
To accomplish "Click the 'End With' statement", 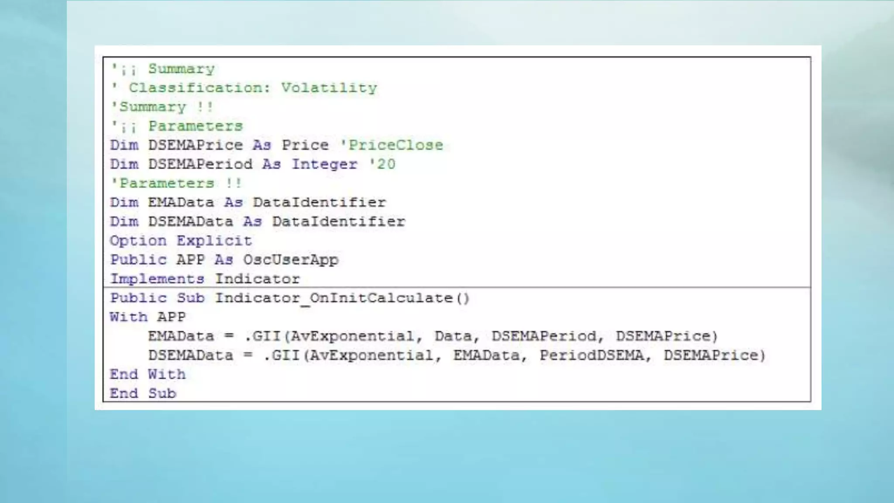I will 148,374.
